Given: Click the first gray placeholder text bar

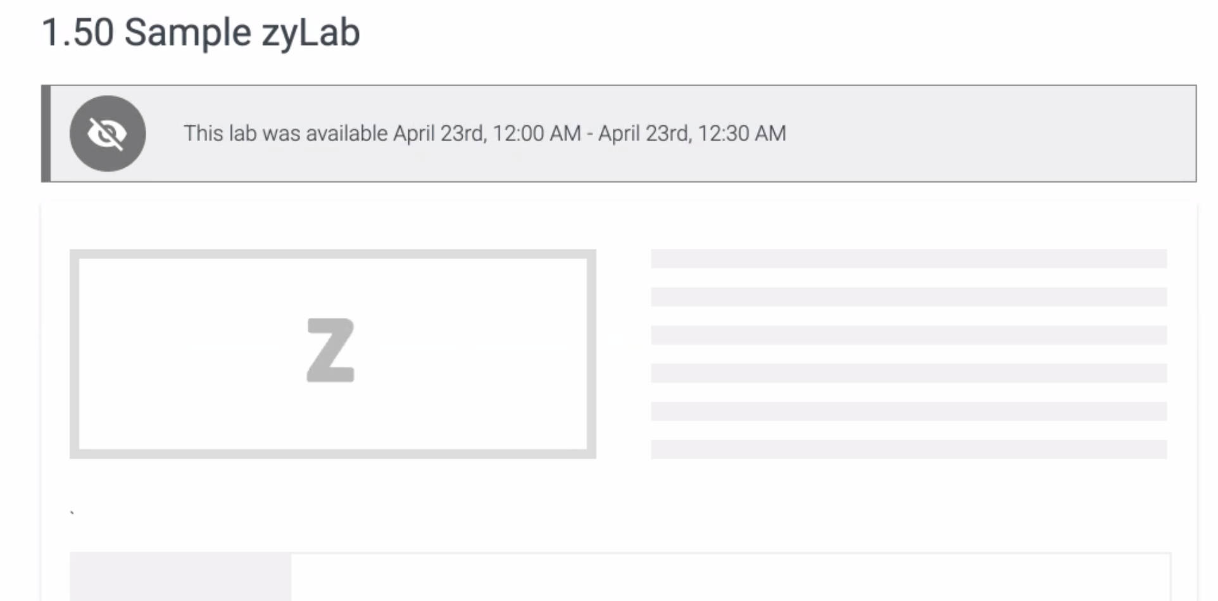Looking at the screenshot, I should [908, 257].
